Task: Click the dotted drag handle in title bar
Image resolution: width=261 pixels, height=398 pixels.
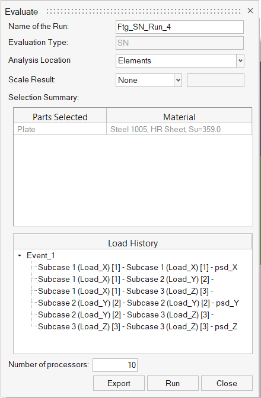Action: tap(144, 11)
